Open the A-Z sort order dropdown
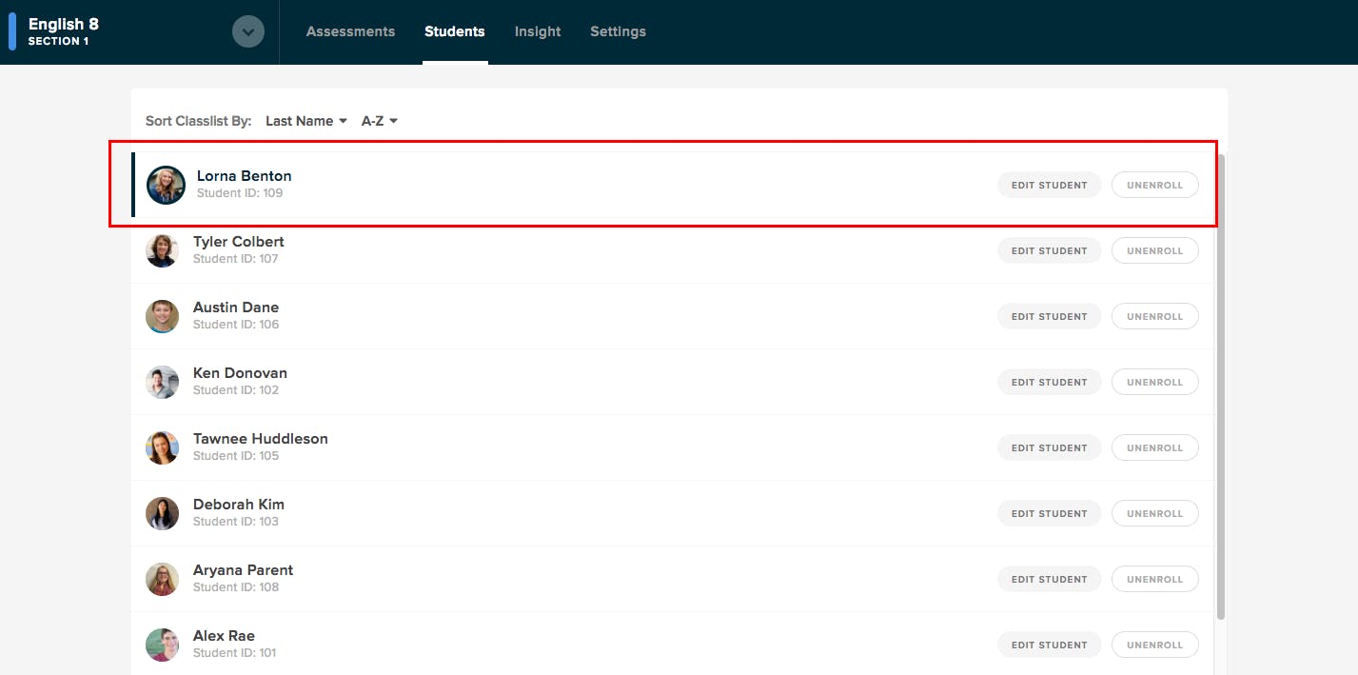Image resolution: width=1358 pixels, height=675 pixels. pyautogui.click(x=379, y=121)
